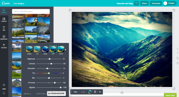The width and height of the screenshot is (179, 97).
Task: Select the sun flare mountain thumbnail
Action: (31, 22)
